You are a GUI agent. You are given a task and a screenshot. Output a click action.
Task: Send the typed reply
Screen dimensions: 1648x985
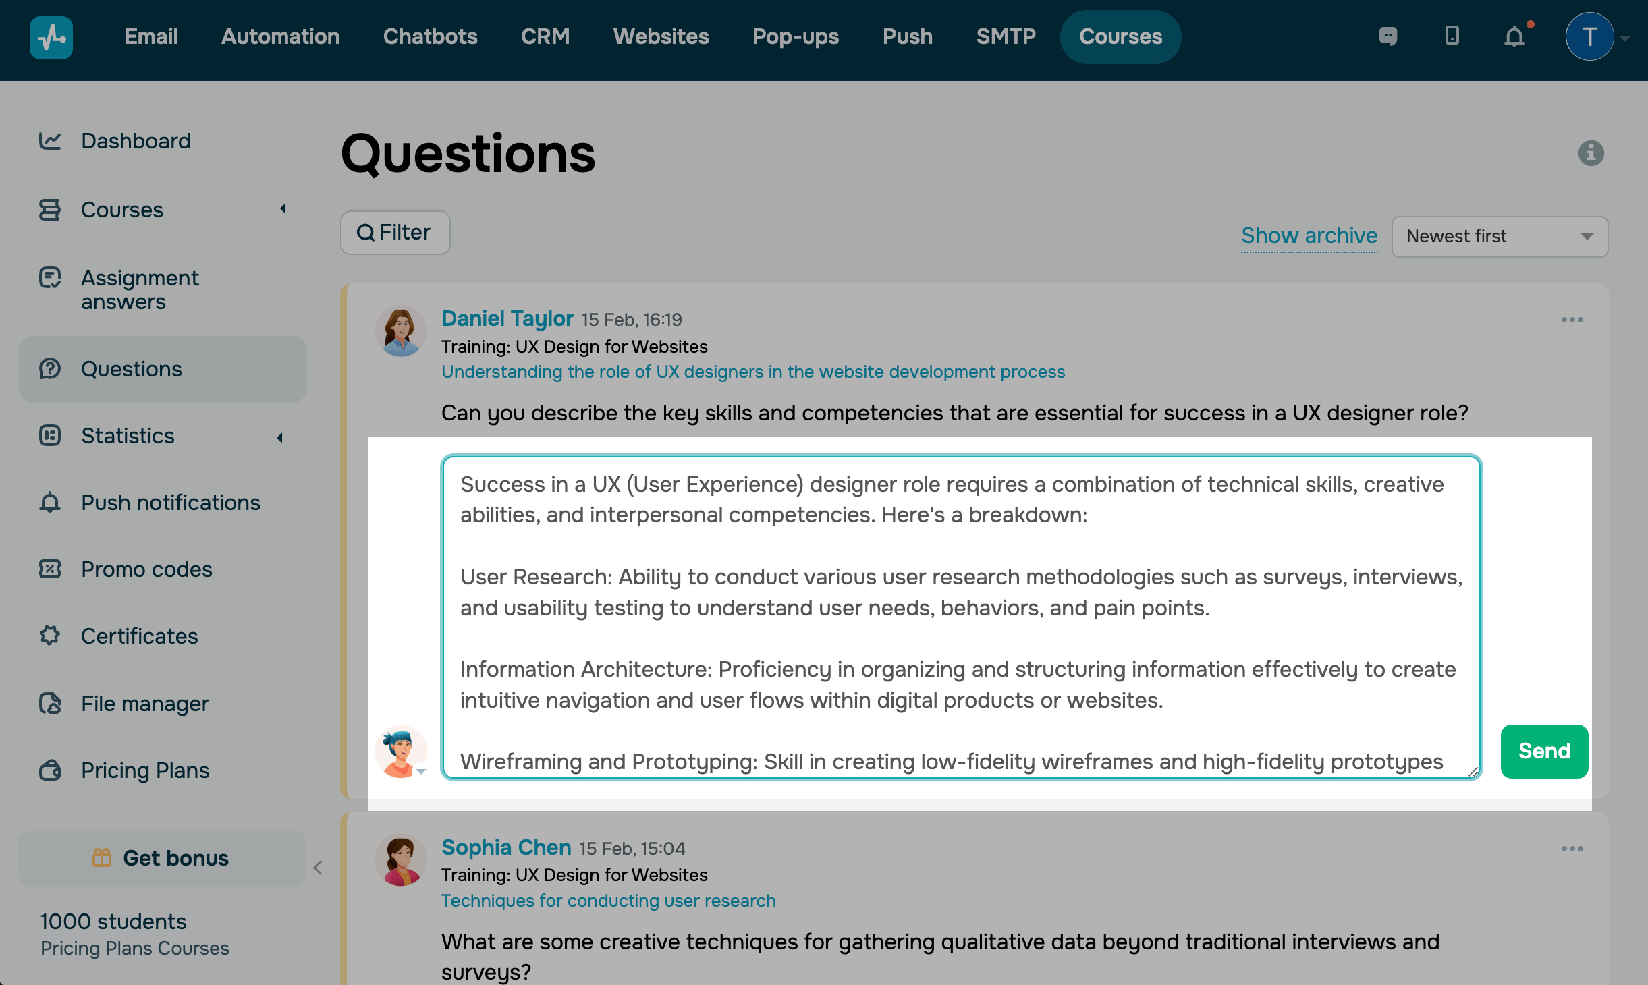(1544, 751)
